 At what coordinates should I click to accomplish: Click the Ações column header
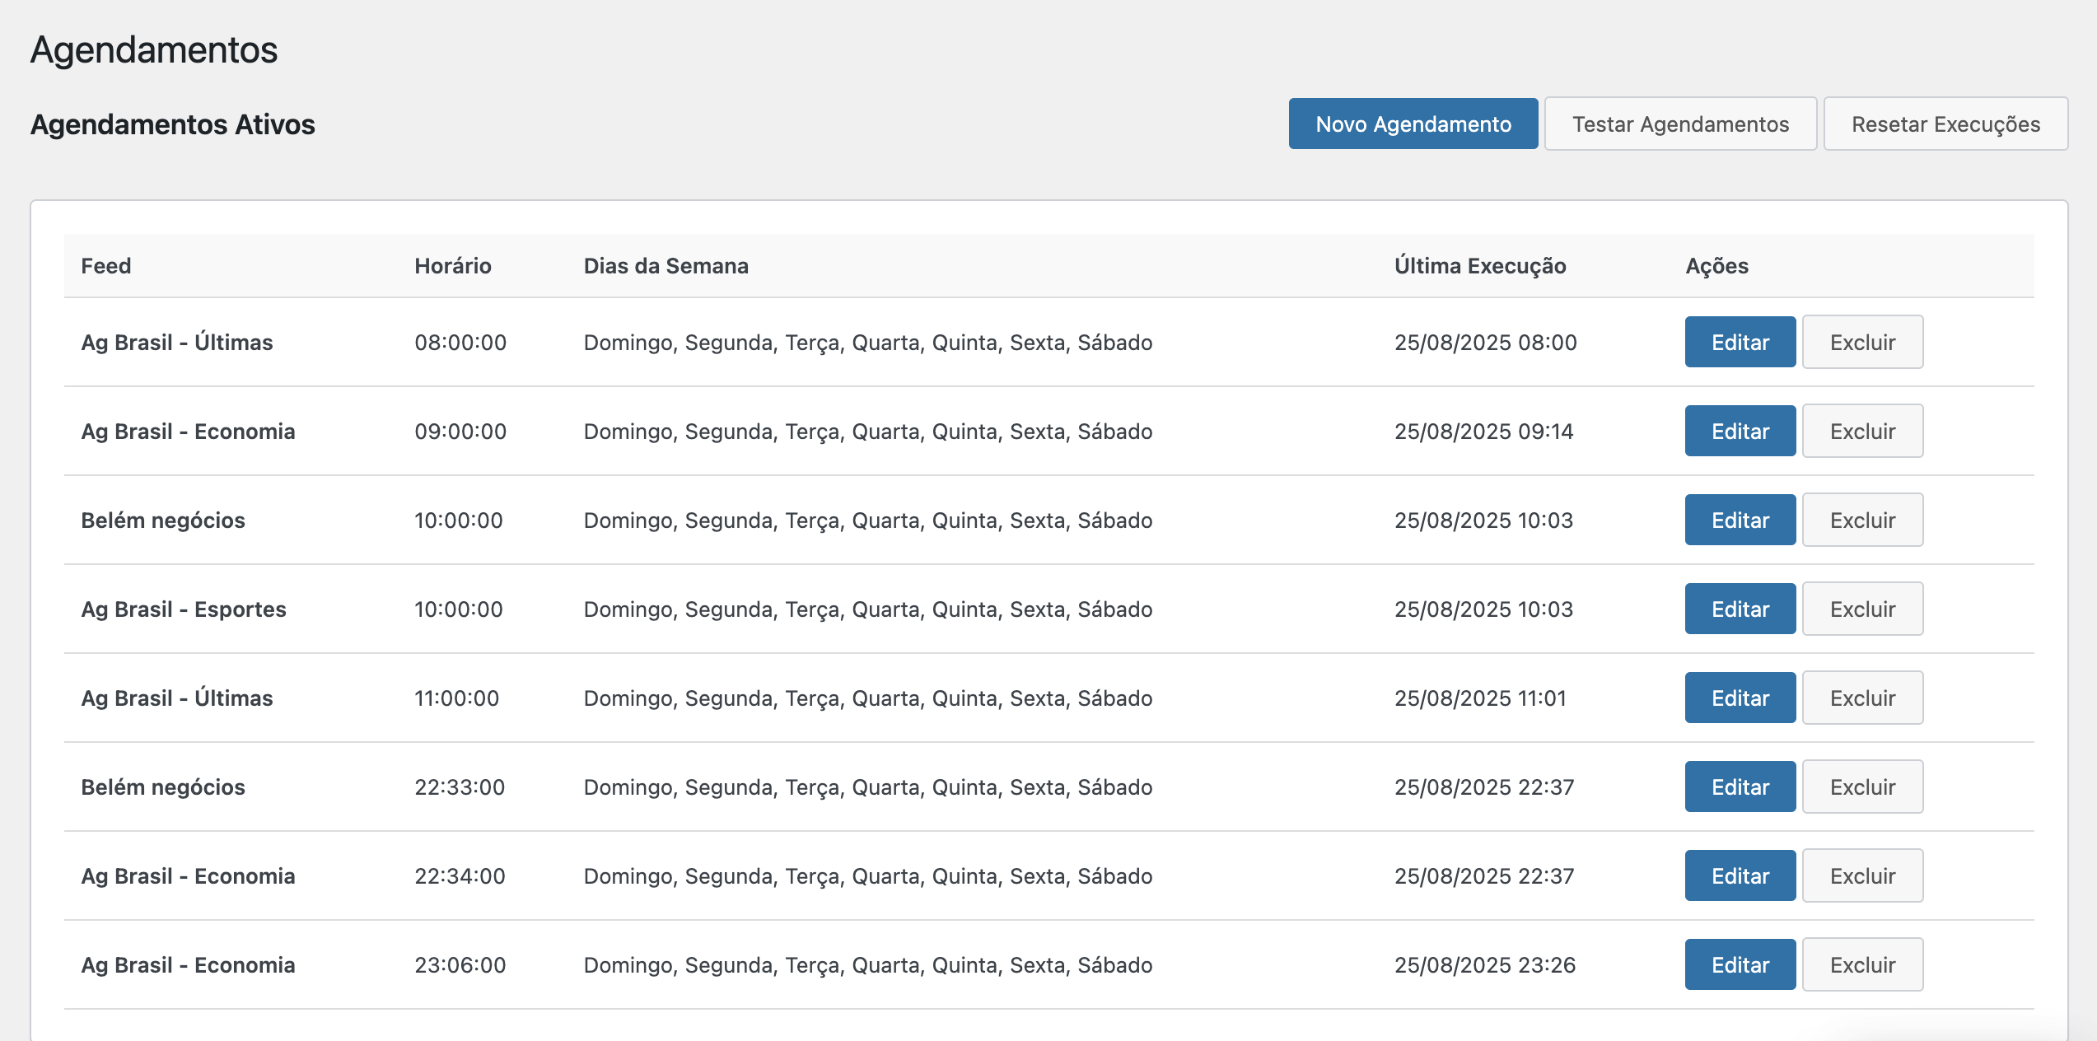1717,265
